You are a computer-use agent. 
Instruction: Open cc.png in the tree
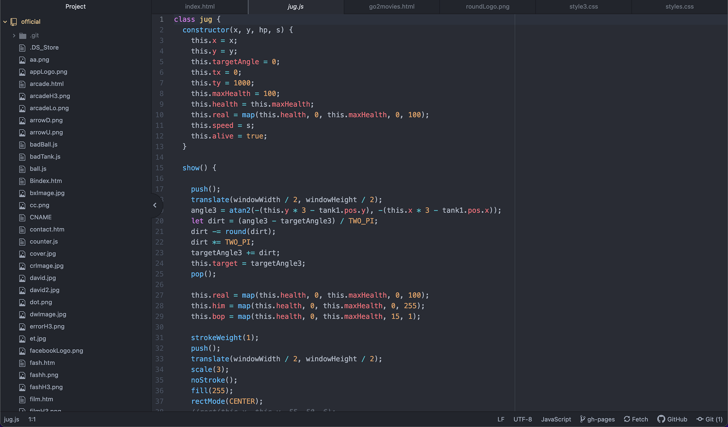click(x=39, y=205)
